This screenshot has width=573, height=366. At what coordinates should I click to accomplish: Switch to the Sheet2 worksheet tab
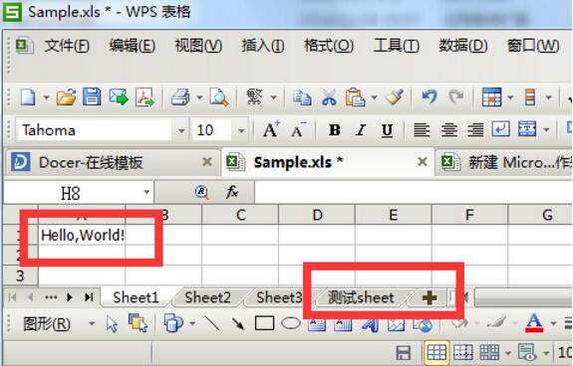207,297
